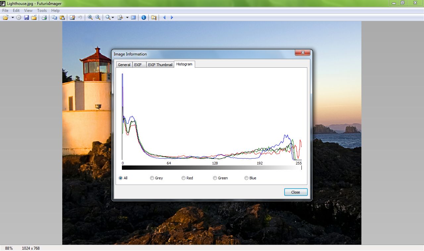Image resolution: width=424 pixels, height=251 pixels.
Task: Minimize the FuturixImager window
Action: click(x=393, y=3)
